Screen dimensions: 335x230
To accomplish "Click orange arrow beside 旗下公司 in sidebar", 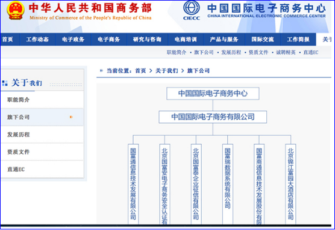I will click(71, 117).
